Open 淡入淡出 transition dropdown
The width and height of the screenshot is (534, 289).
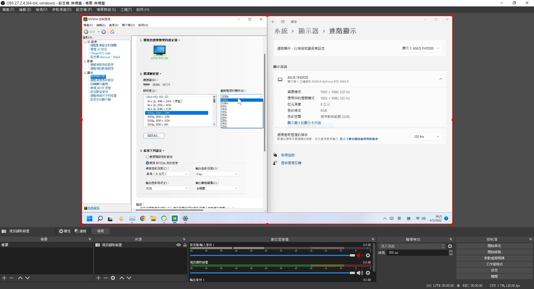[412, 246]
